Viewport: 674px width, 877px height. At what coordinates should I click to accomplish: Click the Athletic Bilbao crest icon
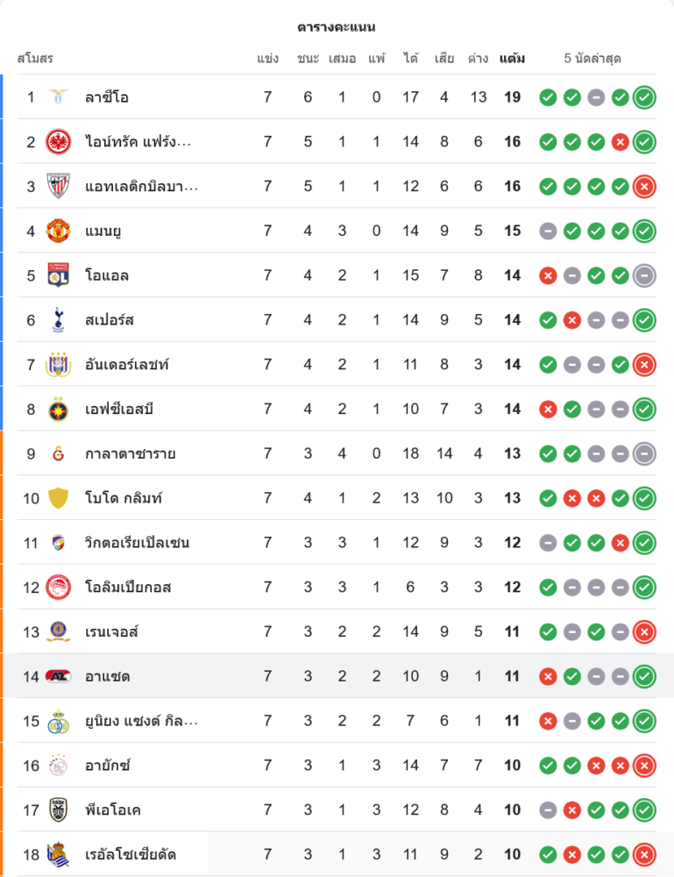(x=58, y=186)
